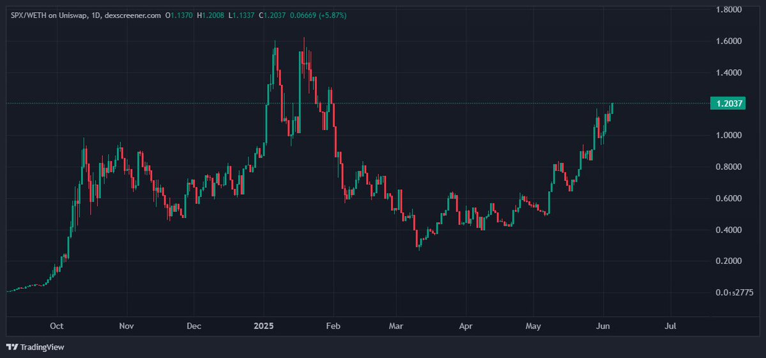
Task: Click the 1.4000 price axis label
Action: pyautogui.click(x=728, y=72)
